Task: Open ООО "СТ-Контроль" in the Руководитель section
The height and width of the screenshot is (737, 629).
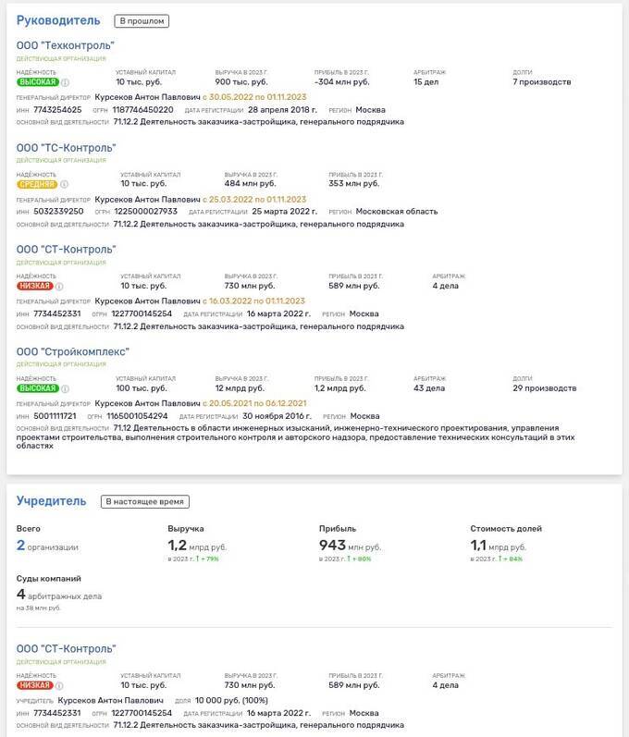Action: (67, 250)
